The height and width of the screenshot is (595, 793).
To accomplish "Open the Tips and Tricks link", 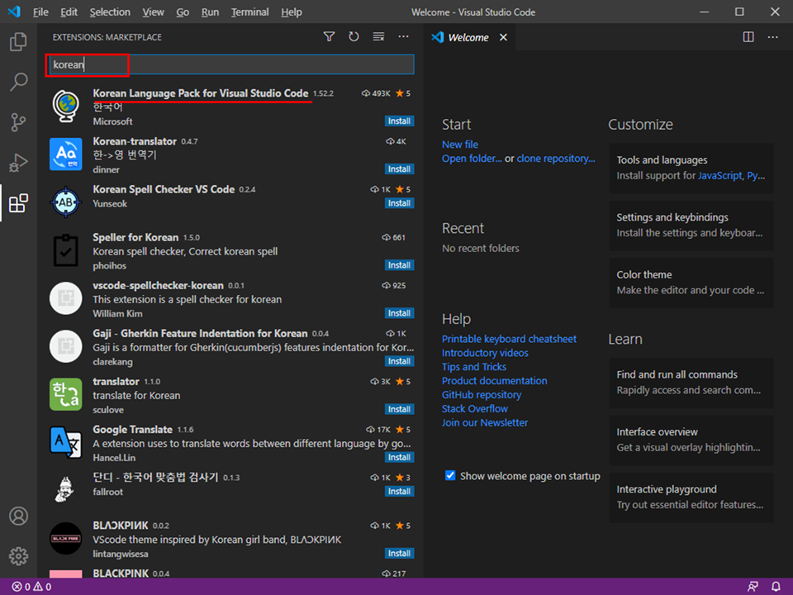I will click(x=474, y=367).
